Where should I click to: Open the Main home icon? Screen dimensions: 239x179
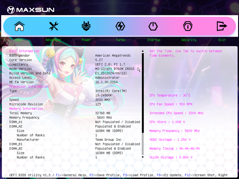pyautogui.click(x=19, y=26)
